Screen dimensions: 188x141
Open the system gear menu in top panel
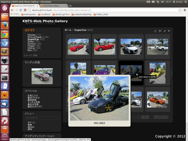(186, 2)
